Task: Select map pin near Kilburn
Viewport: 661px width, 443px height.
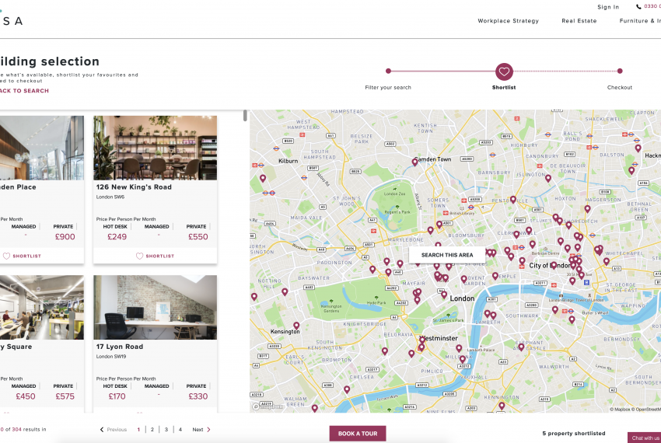Action: coord(263,178)
